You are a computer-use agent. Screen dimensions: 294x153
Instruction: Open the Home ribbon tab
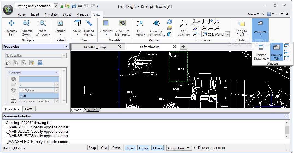22,15
